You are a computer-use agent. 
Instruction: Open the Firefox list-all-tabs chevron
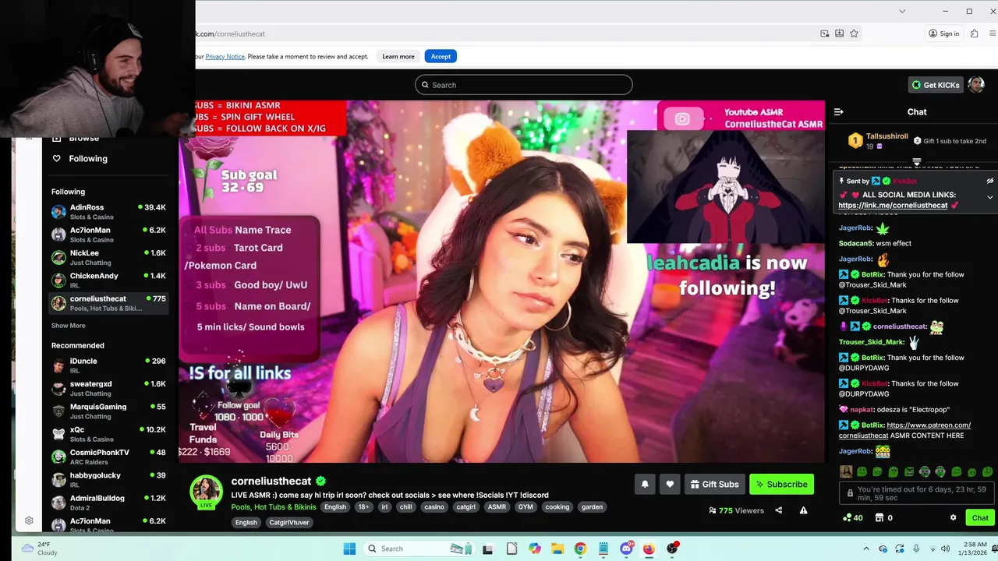pos(902,11)
